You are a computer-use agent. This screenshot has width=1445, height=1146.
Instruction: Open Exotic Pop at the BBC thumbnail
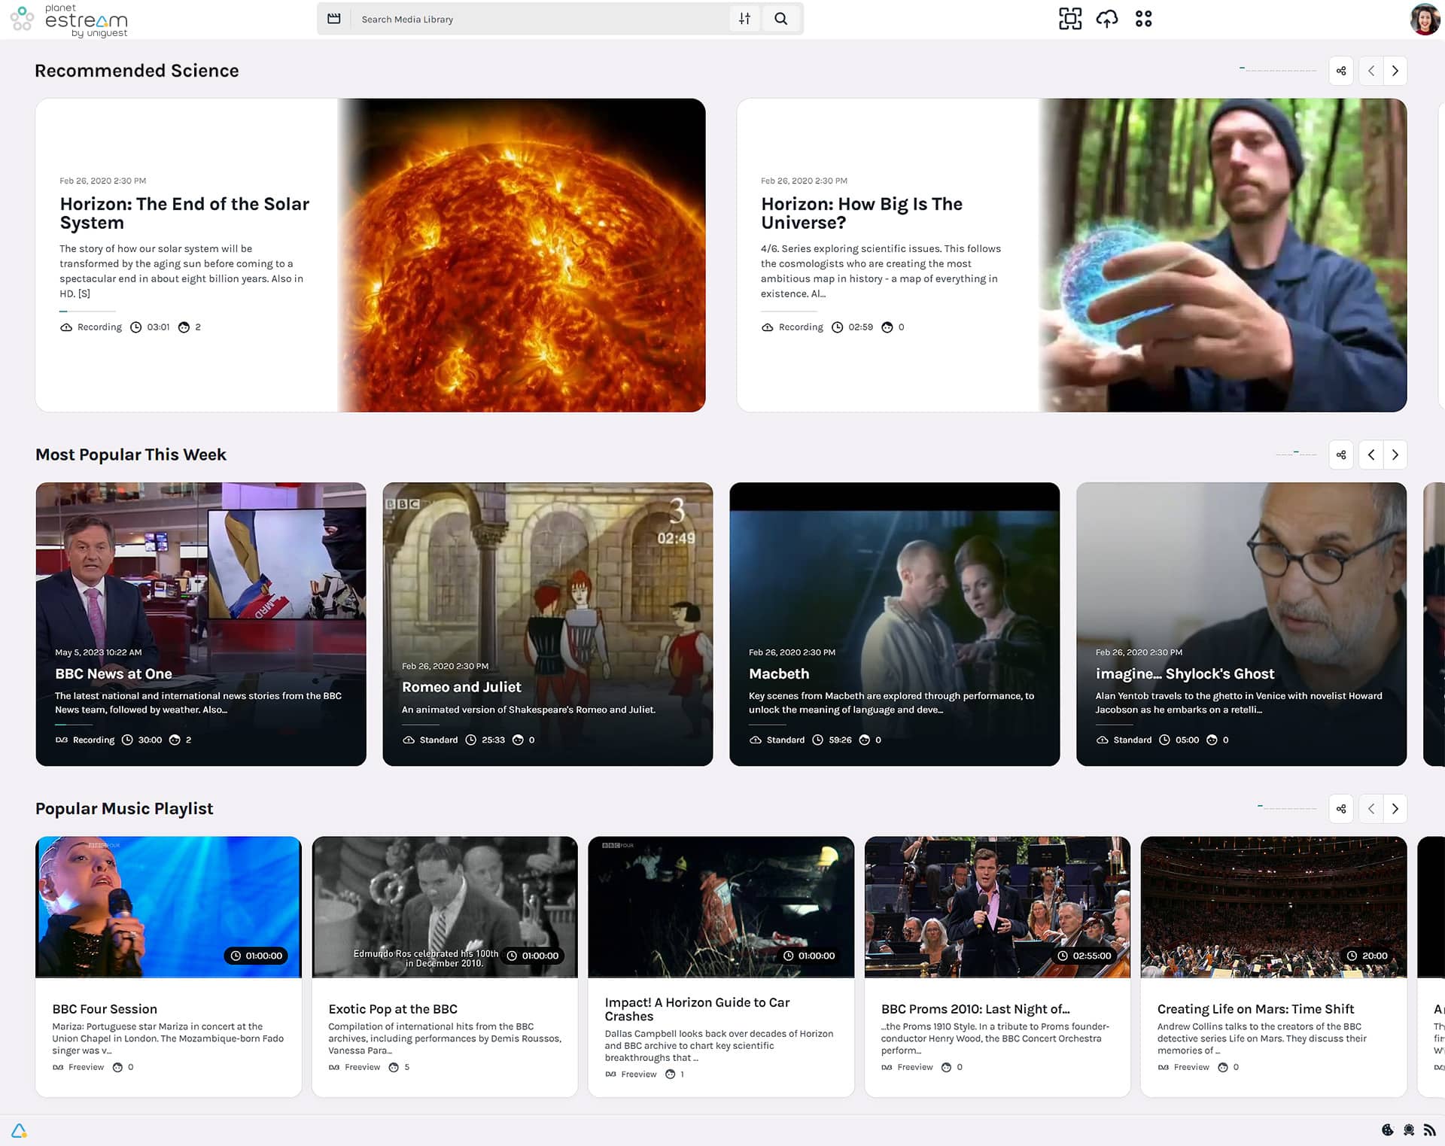445,907
